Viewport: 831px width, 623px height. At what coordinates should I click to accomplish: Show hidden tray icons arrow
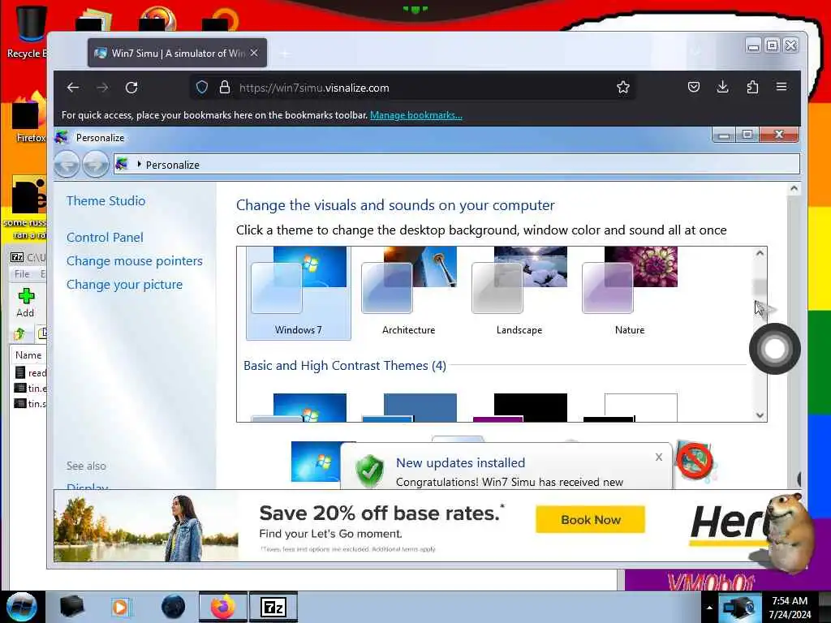coord(709,607)
